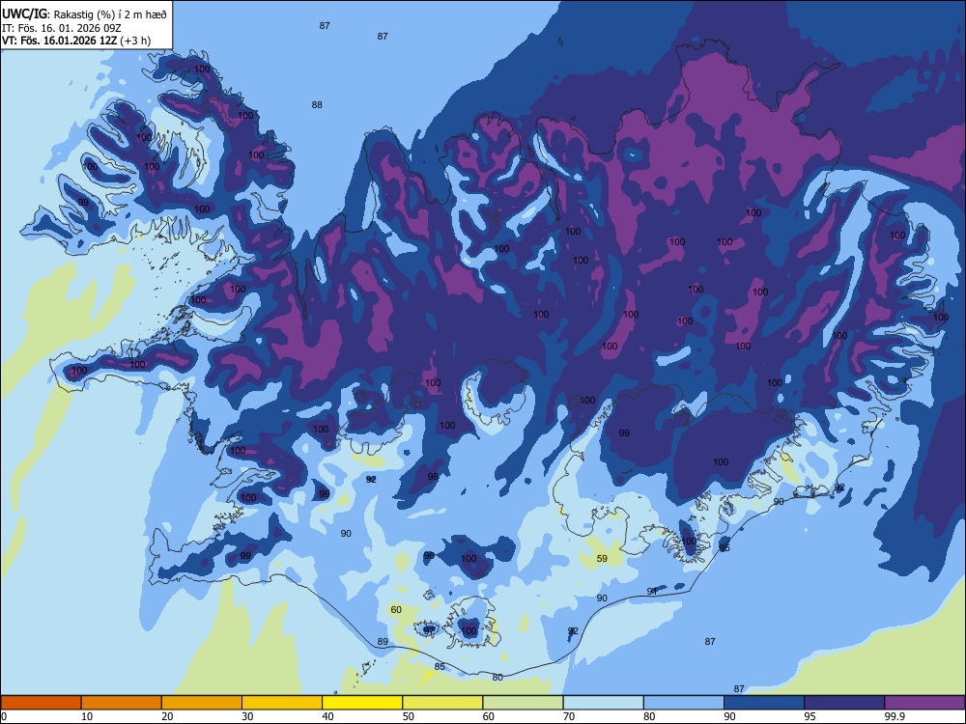Click the orange 10–20 legend swatch

(122, 703)
